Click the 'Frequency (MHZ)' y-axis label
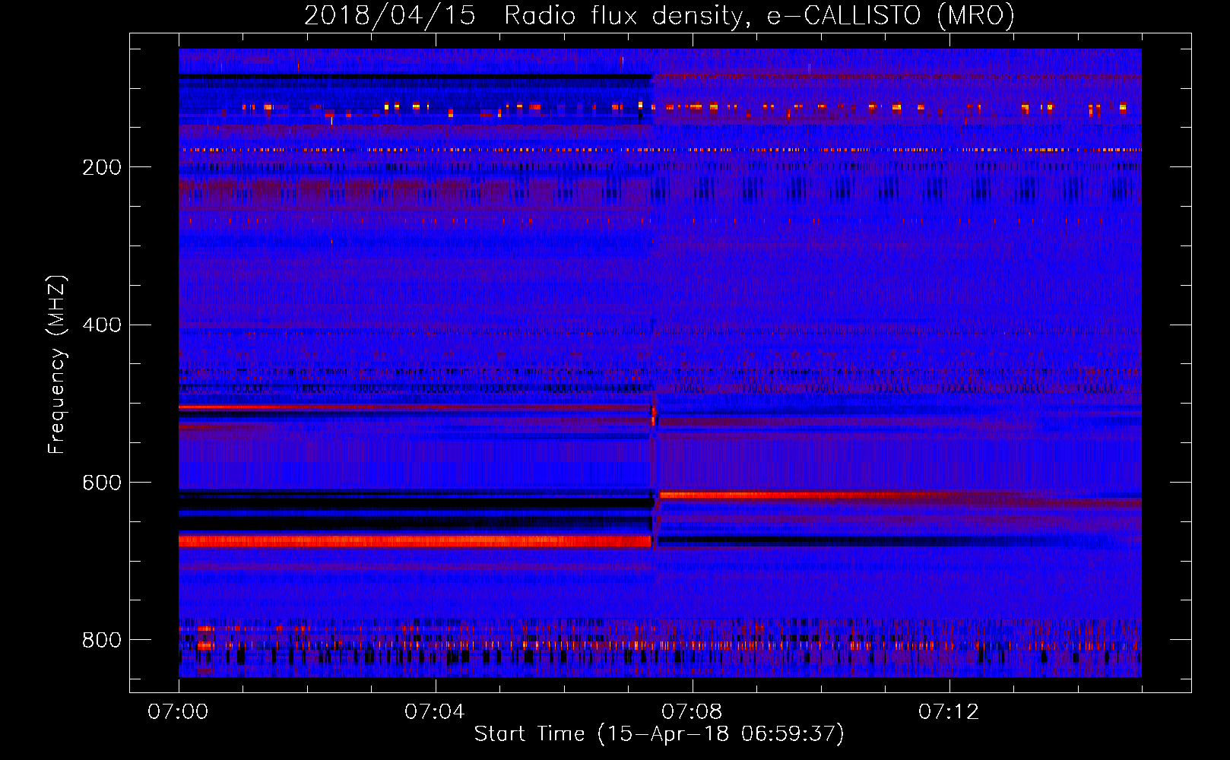Image resolution: width=1230 pixels, height=760 pixels. (x=57, y=365)
